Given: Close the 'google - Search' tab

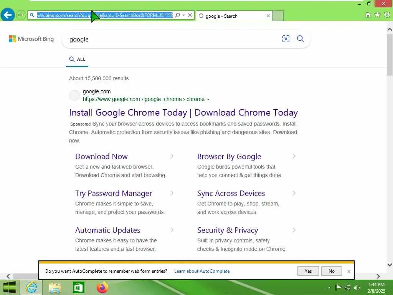Looking at the screenshot, I should coord(268,16).
